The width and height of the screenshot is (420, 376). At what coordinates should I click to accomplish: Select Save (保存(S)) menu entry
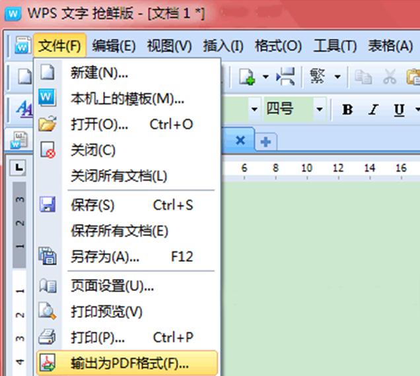point(127,205)
